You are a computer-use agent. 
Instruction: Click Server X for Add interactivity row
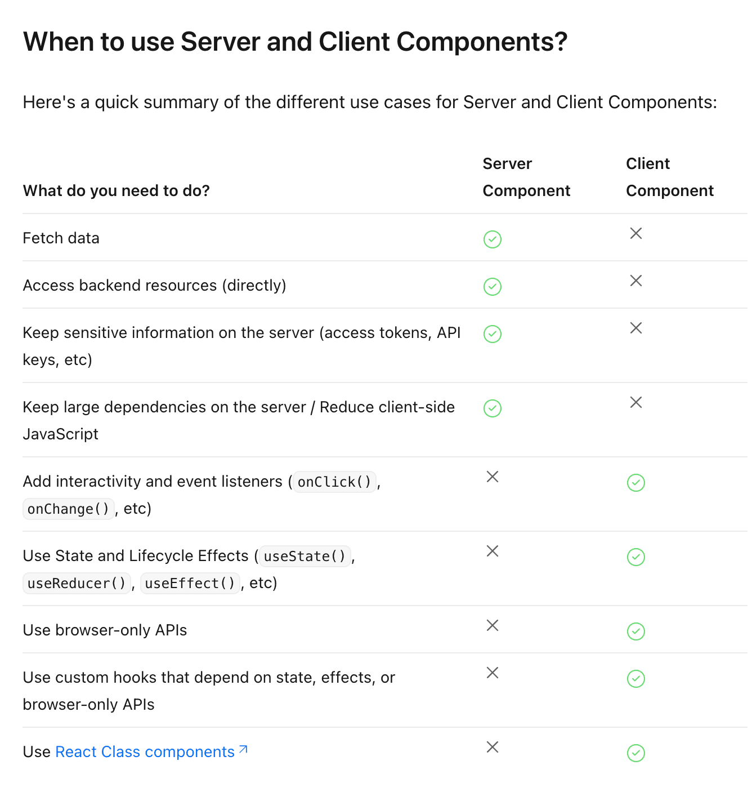tap(493, 477)
